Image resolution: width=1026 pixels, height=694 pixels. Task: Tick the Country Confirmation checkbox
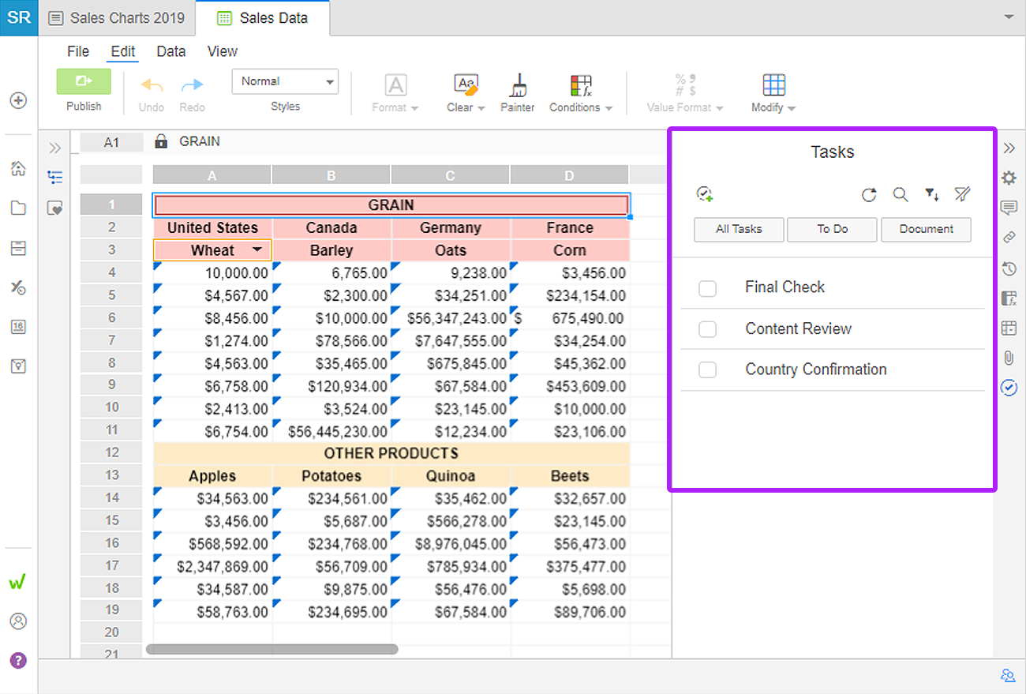[x=707, y=370]
